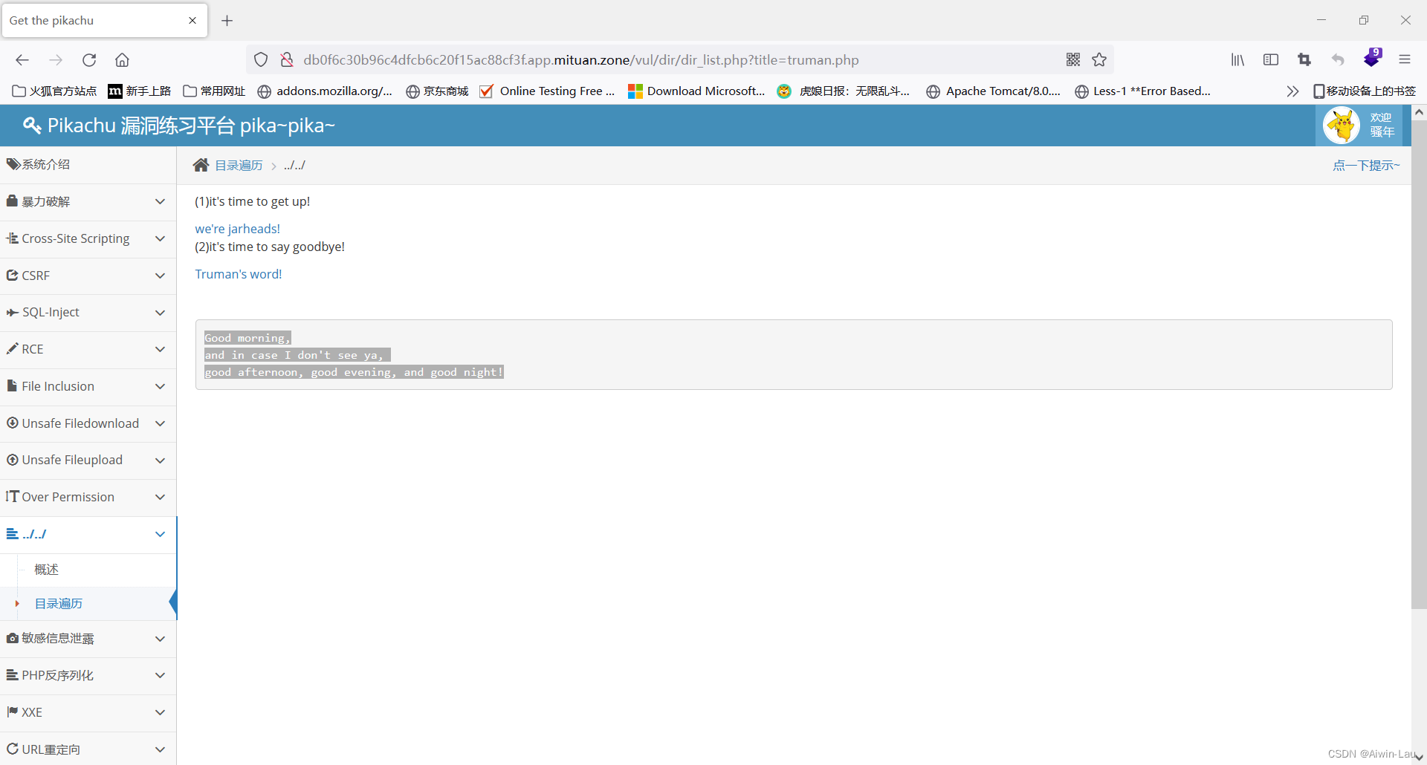Click the camera icon beside 敏感信息泄露

[x=12, y=638]
